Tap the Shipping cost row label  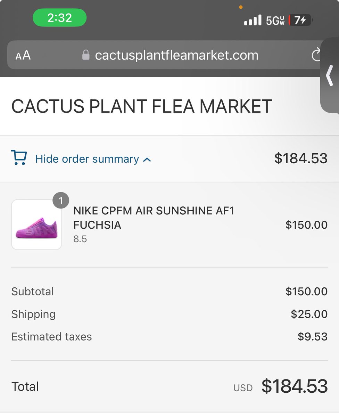click(x=33, y=314)
